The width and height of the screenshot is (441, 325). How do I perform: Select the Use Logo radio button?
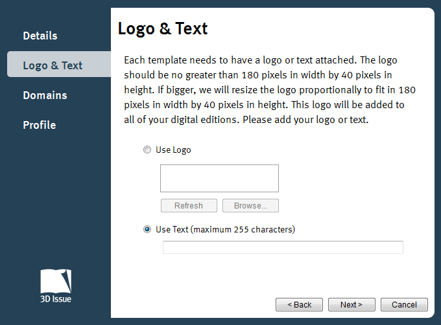pos(147,150)
